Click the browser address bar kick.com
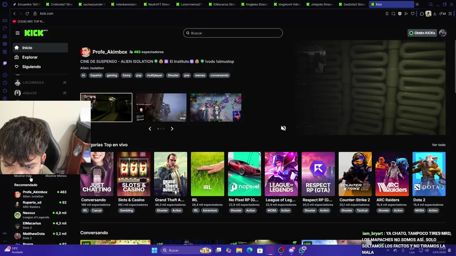The image size is (456, 256). (x=47, y=14)
